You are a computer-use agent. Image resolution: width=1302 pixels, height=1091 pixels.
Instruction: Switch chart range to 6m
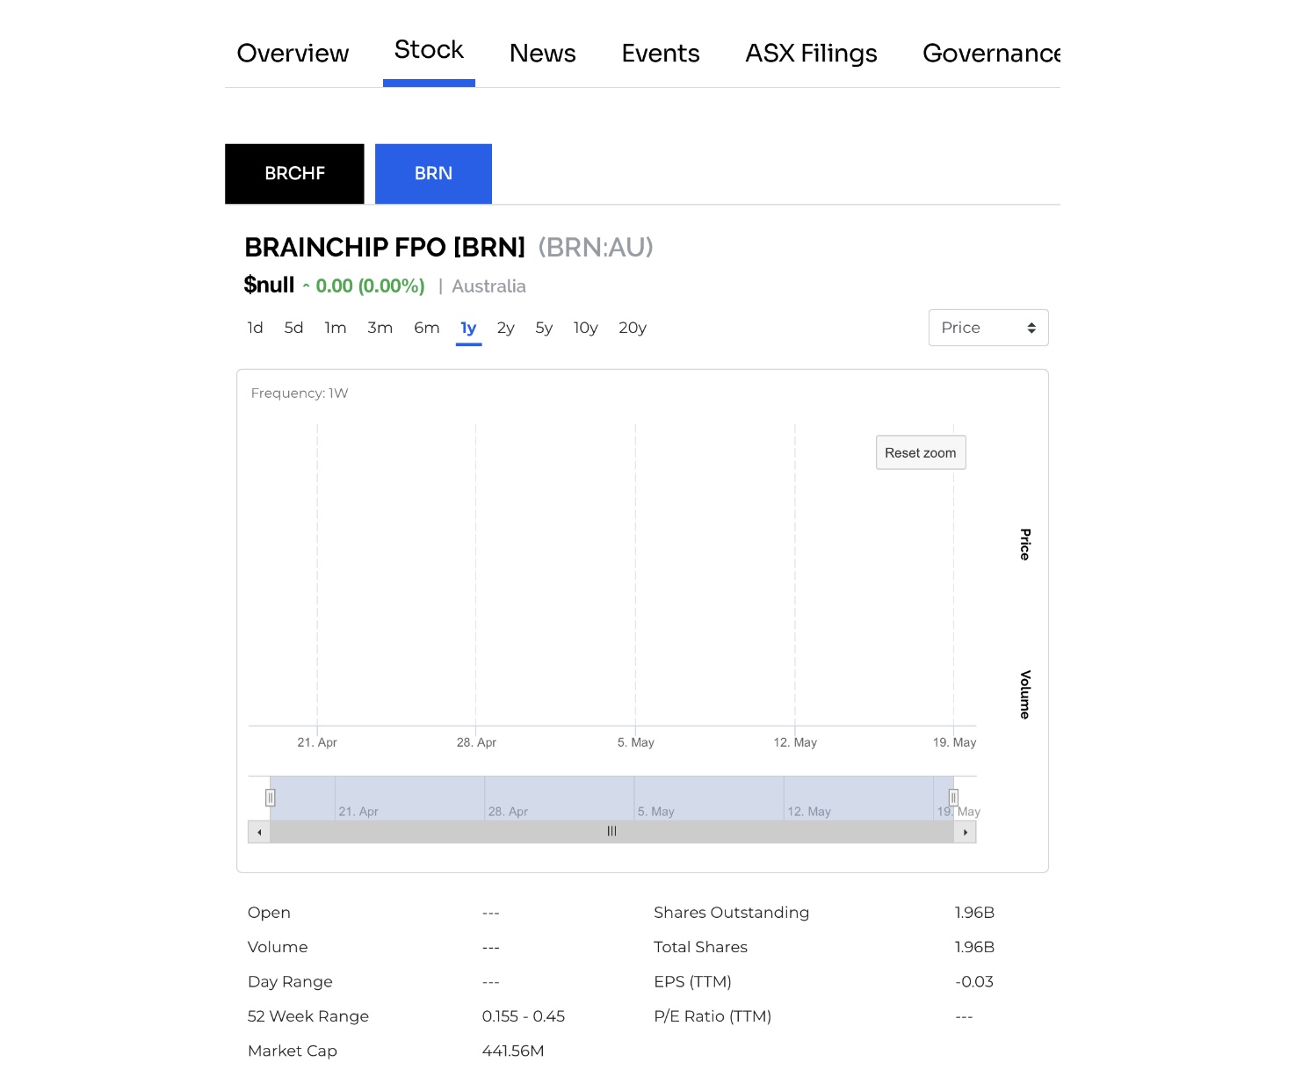pyautogui.click(x=426, y=328)
